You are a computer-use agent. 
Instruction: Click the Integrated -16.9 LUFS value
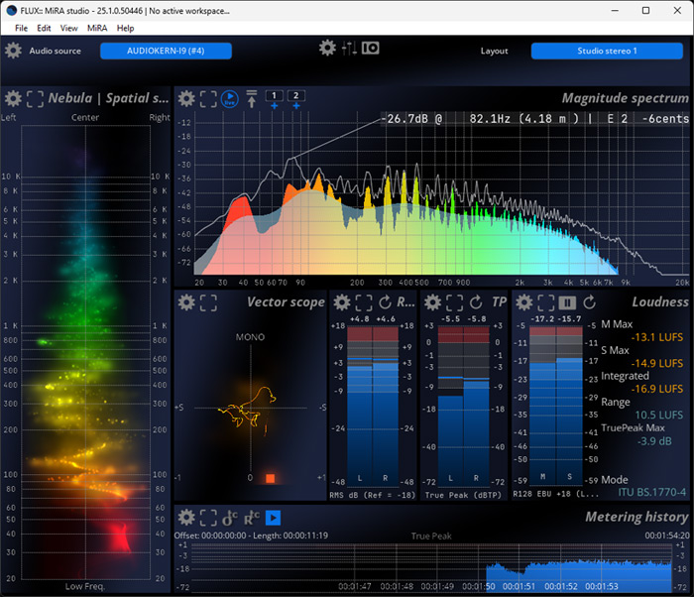[656, 389]
